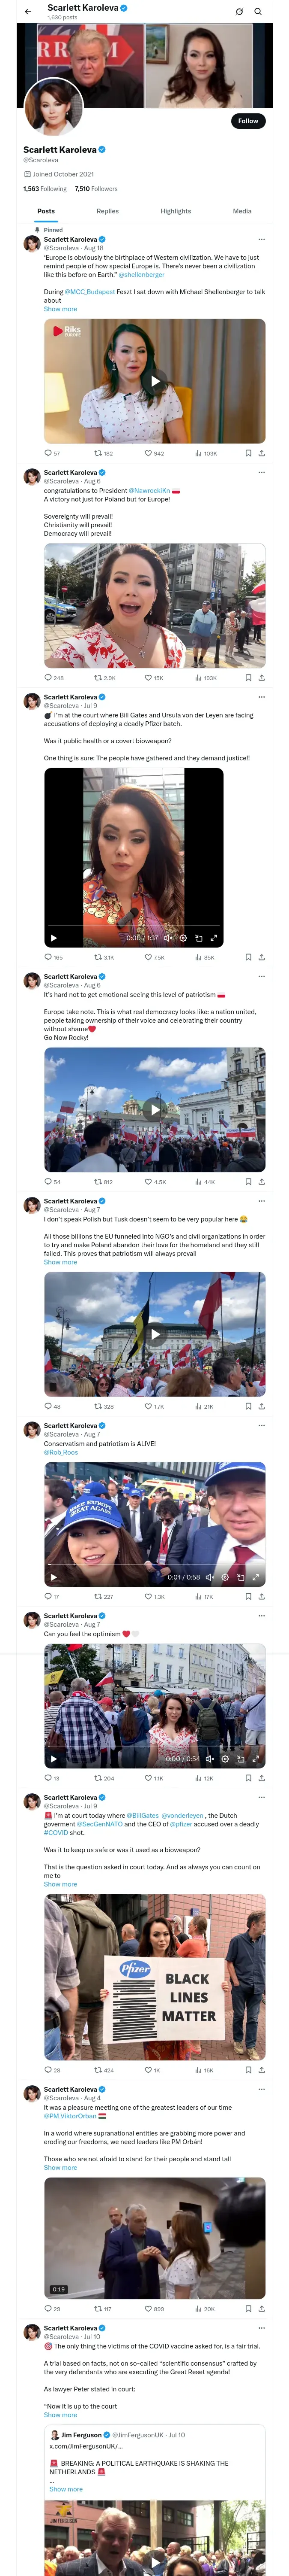
Task: Bookmark the Aug 6 Nawrocki post
Action: (248, 678)
